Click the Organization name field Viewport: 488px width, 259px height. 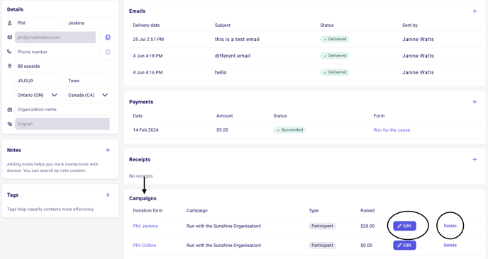coord(64,110)
